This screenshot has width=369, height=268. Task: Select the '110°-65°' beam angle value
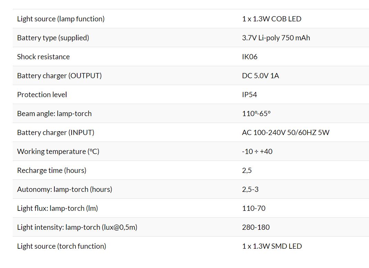tap(256, 114)
